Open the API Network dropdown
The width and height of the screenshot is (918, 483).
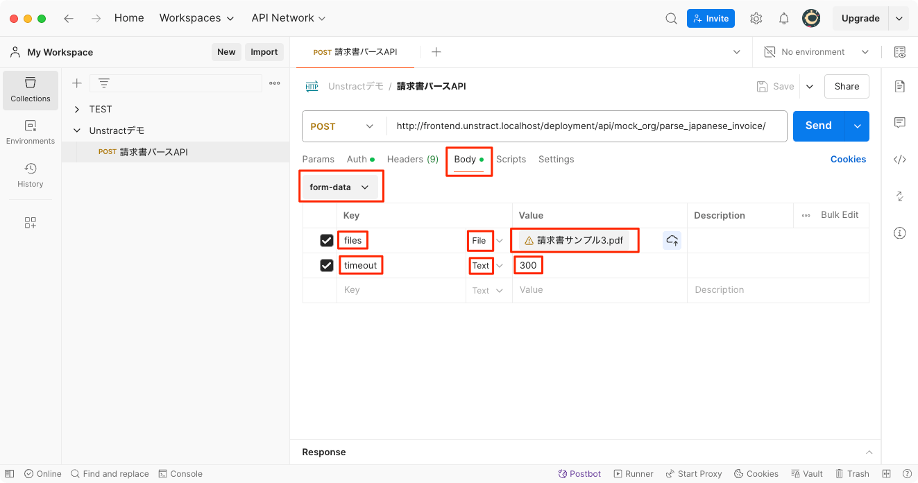(289, 18)
